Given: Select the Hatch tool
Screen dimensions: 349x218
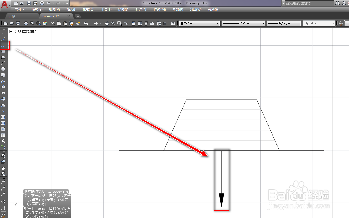Looking at the screenshot, I should coord(3,117).
